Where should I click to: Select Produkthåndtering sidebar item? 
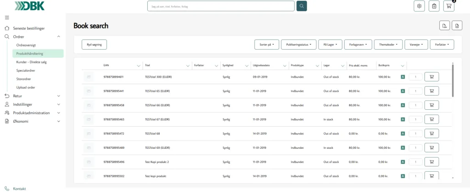(38, 53)
